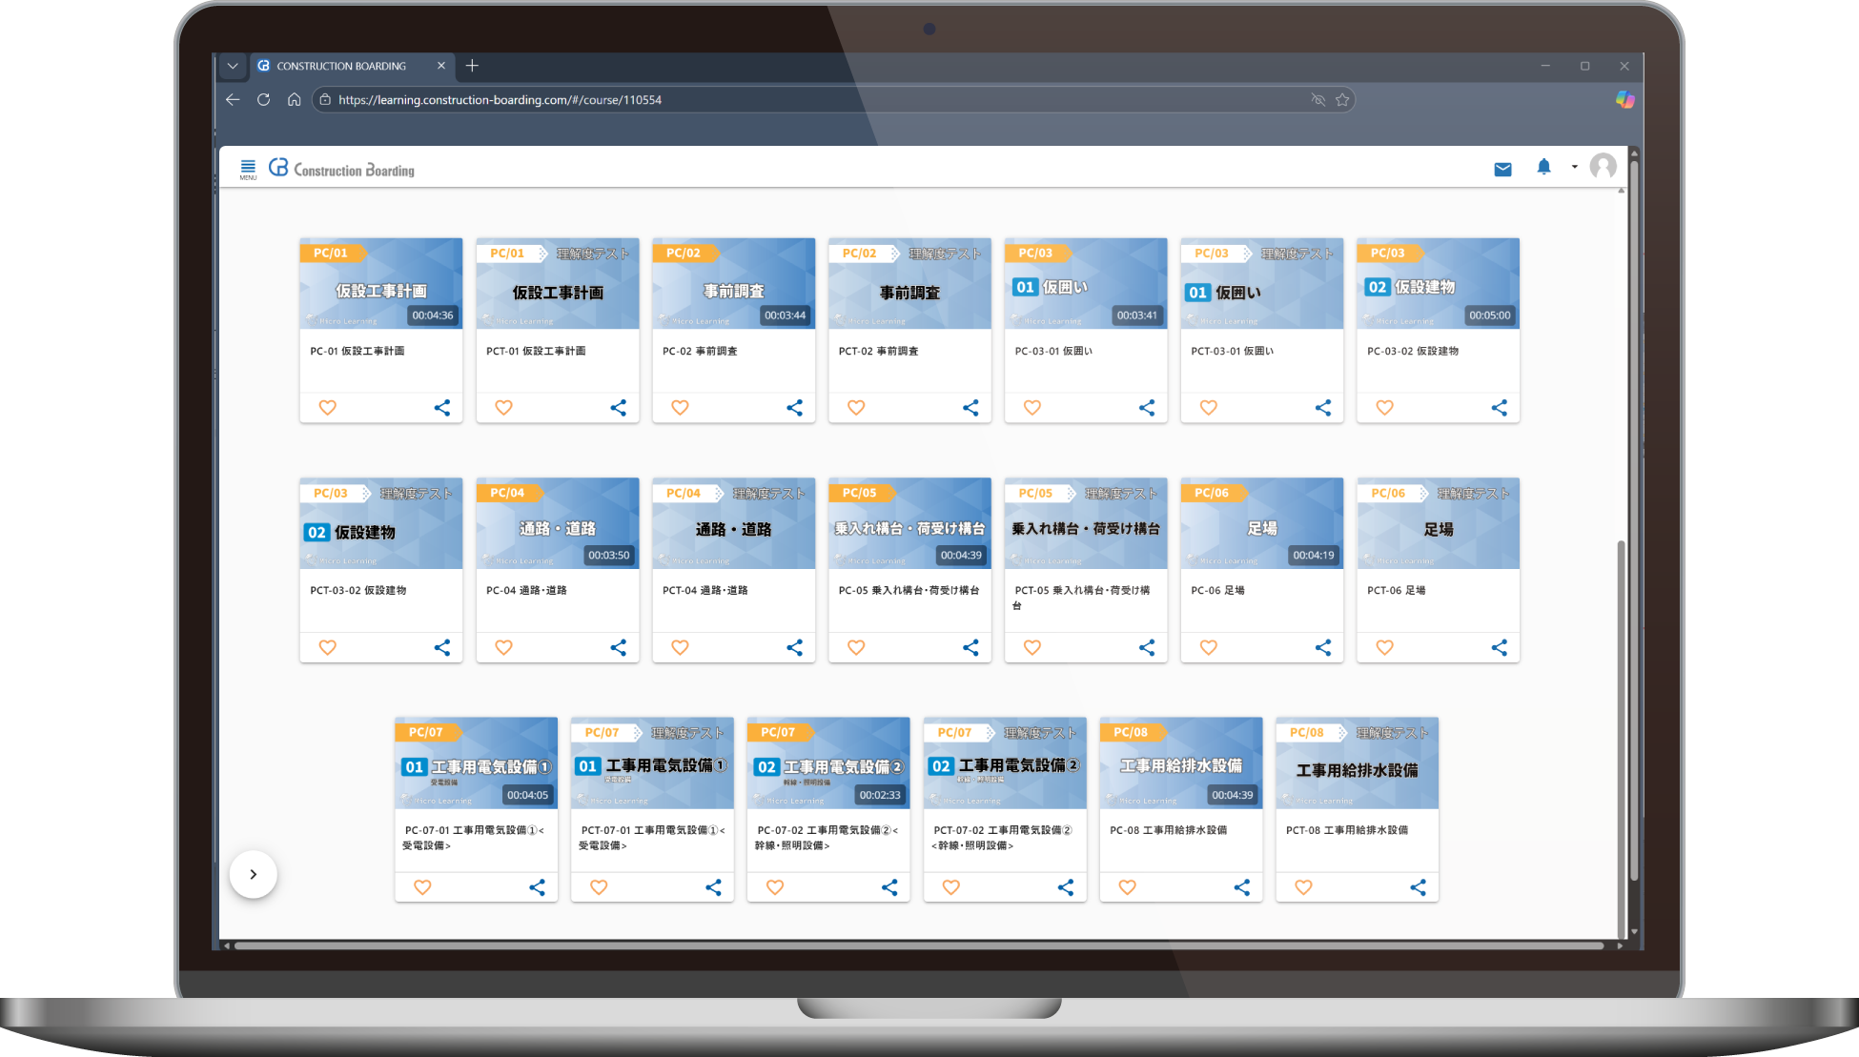
Task: Open the hamburger MENU icon
Action: pyautogui.click(x=248, y=168)
